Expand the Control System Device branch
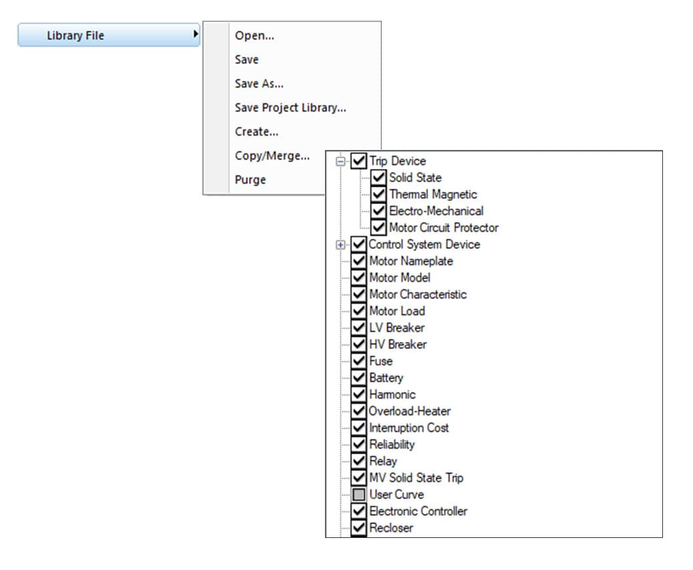Screen dimensions: 693x570 tap(340, 244)
